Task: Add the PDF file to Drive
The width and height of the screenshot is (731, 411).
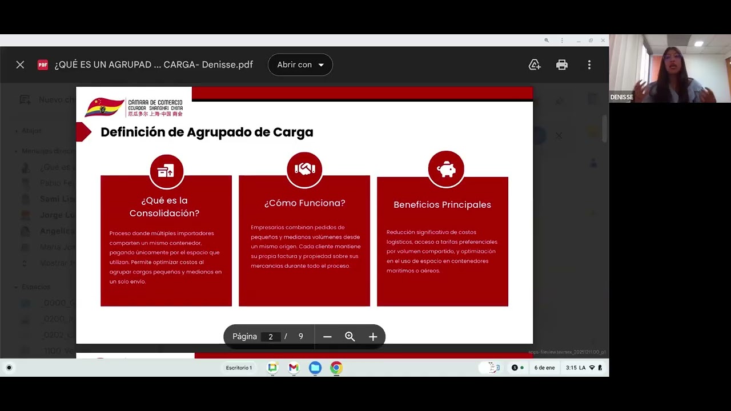Action: (x=535, y=65)
